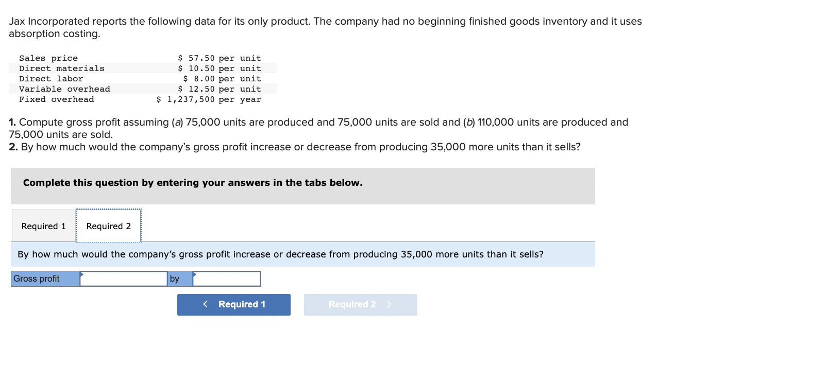Click the amount input field after "by"
The height and width of the screenshot is (381, 826).
pyautogui.click(x=227, y=279)
